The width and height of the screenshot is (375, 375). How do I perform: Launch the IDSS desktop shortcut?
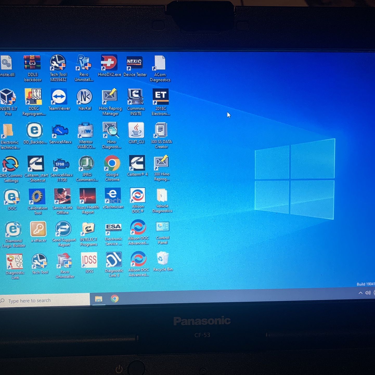point(89,260)
